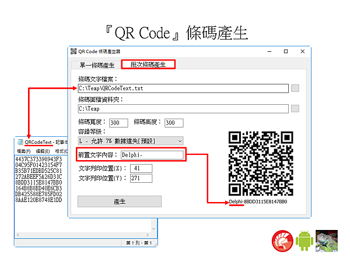Browse for the barcode image folder
Screen dimensions: 350x262
[295, 109]
